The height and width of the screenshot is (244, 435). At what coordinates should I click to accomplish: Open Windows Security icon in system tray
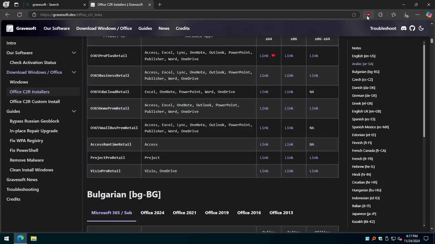[380, 239]
